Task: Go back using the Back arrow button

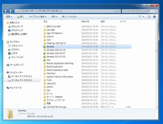Action: click(6, 11)
